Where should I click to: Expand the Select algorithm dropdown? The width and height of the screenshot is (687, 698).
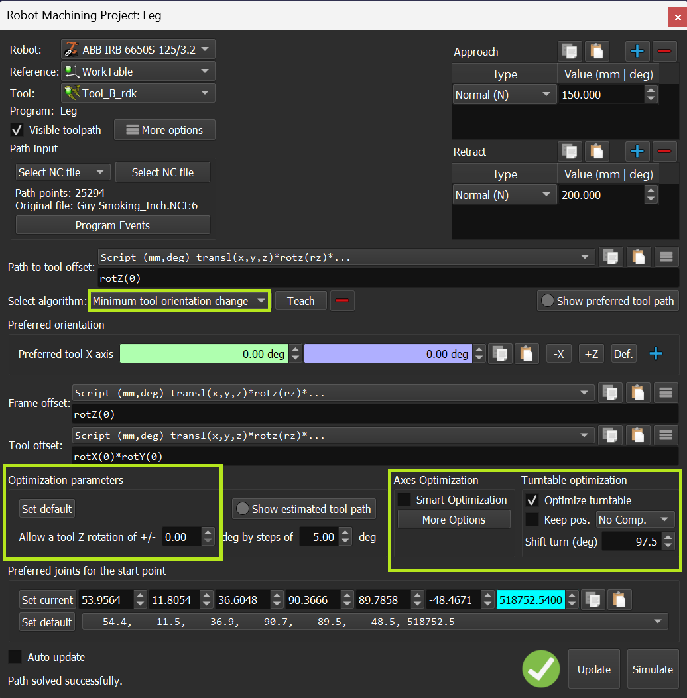coord(179,301)
